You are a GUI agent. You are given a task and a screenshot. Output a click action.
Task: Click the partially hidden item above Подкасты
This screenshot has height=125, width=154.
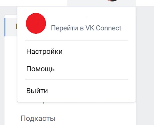[x=44, y=103]
